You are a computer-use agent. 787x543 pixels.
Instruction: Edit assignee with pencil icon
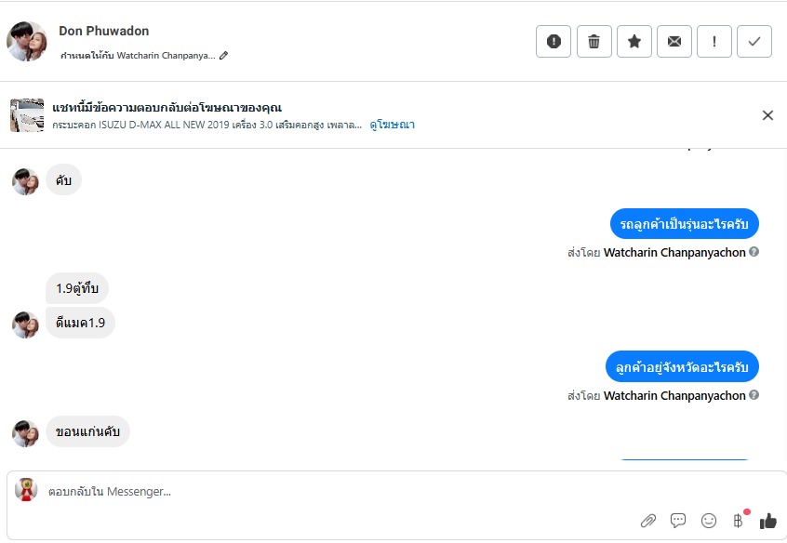tap(223, 56)
